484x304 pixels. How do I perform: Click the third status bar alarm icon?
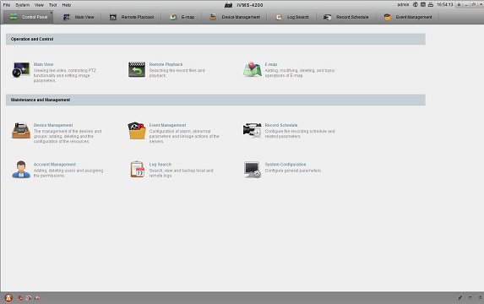click(29, 298)
